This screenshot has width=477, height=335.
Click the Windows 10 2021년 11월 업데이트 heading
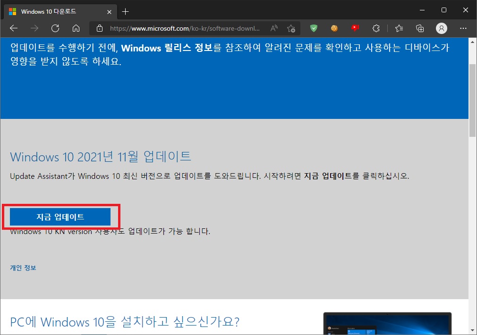pos(101,157)
